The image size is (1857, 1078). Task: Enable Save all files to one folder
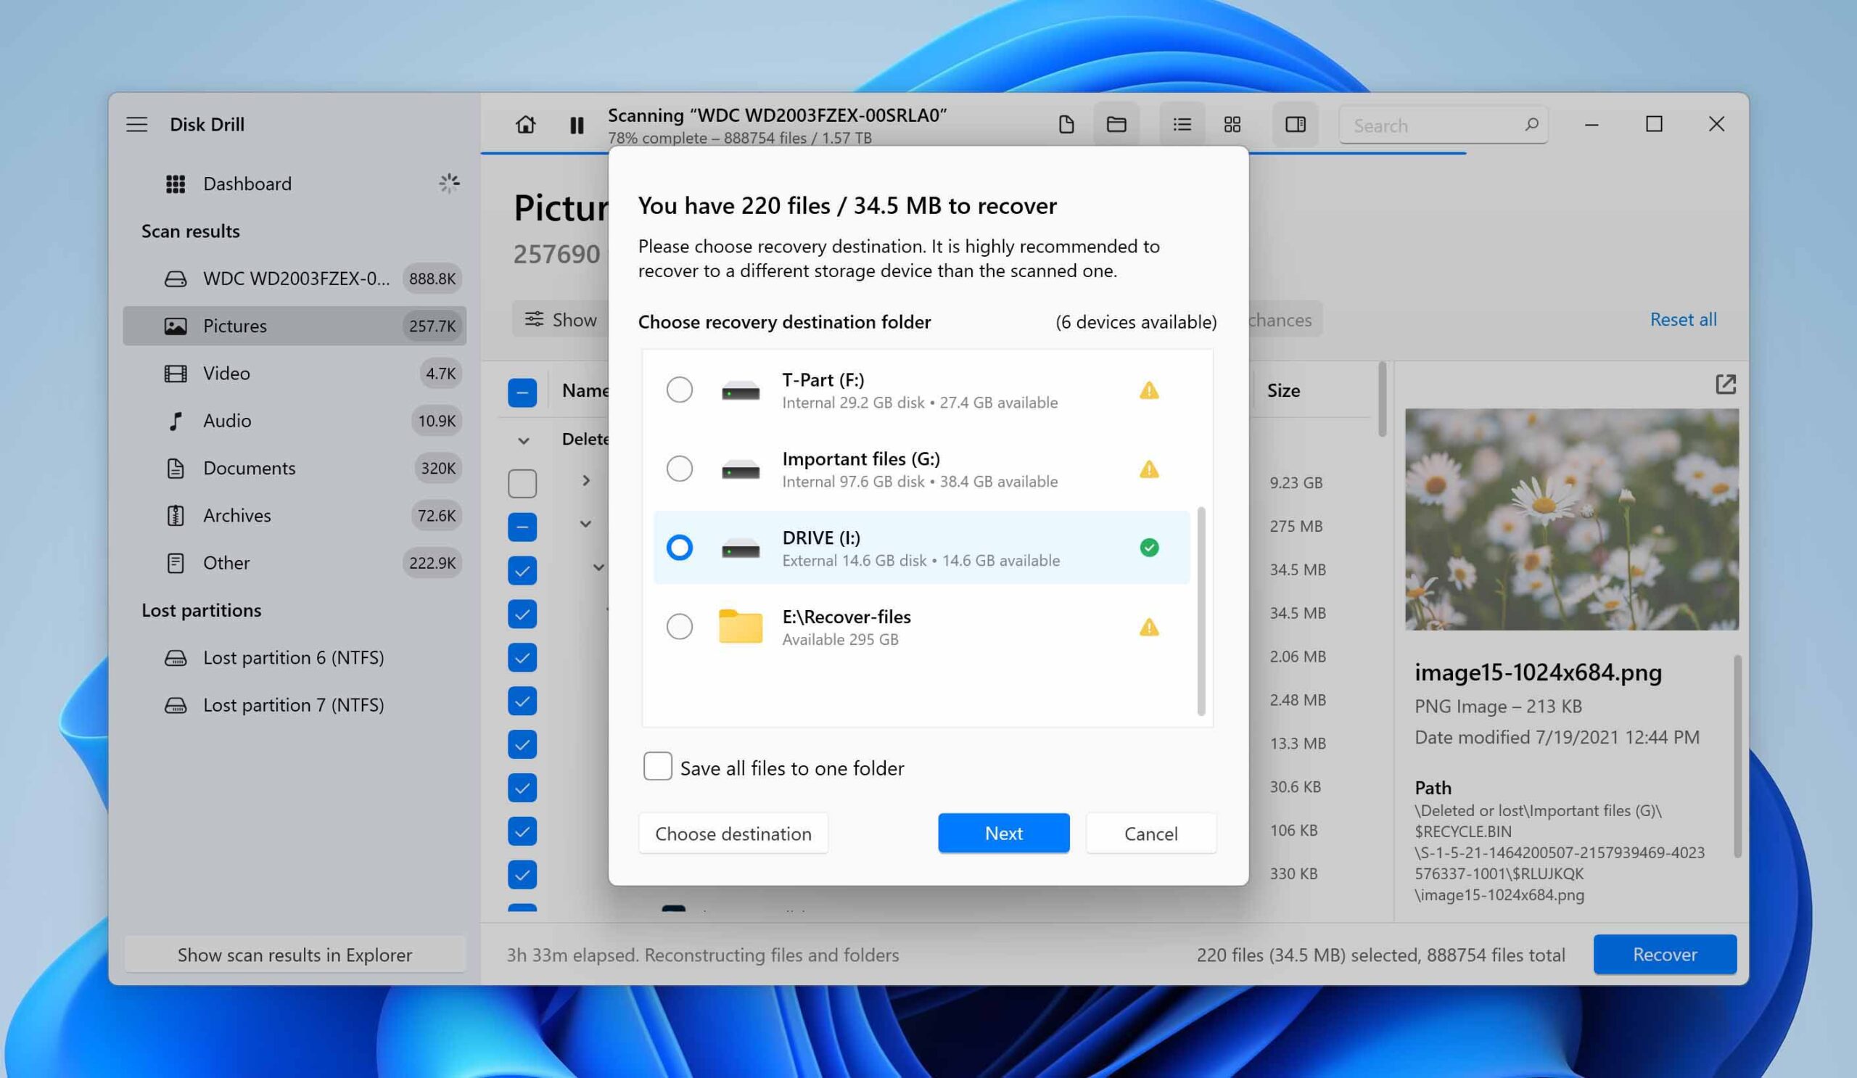(x=656, y=765)
